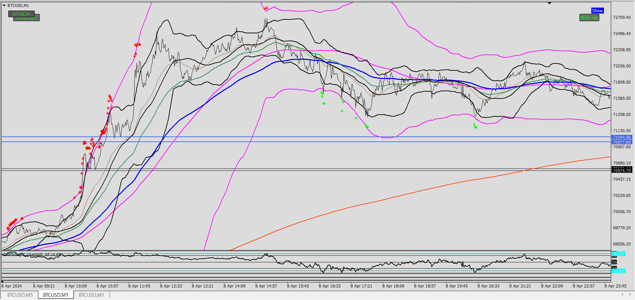Click the cyan 90.00 overbought level label
The width and height of the screenshot is (635, 300).
coord(618,254)
